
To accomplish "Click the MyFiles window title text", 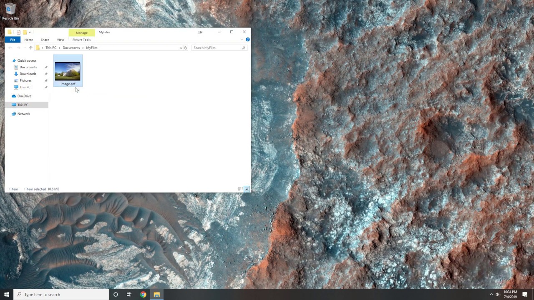I will pos(104,32).
